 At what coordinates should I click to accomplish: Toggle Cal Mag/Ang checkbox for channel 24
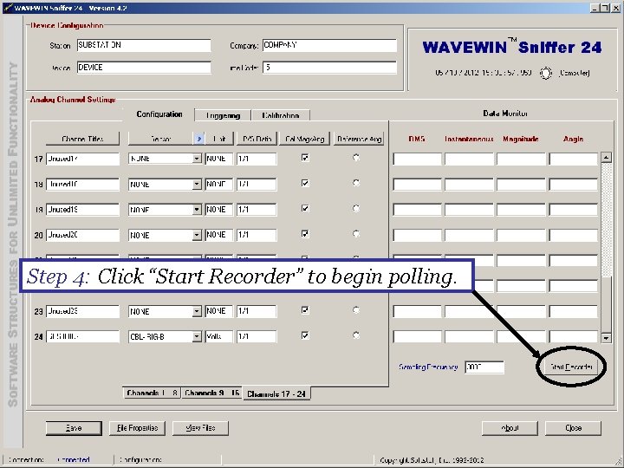(305, 335)
